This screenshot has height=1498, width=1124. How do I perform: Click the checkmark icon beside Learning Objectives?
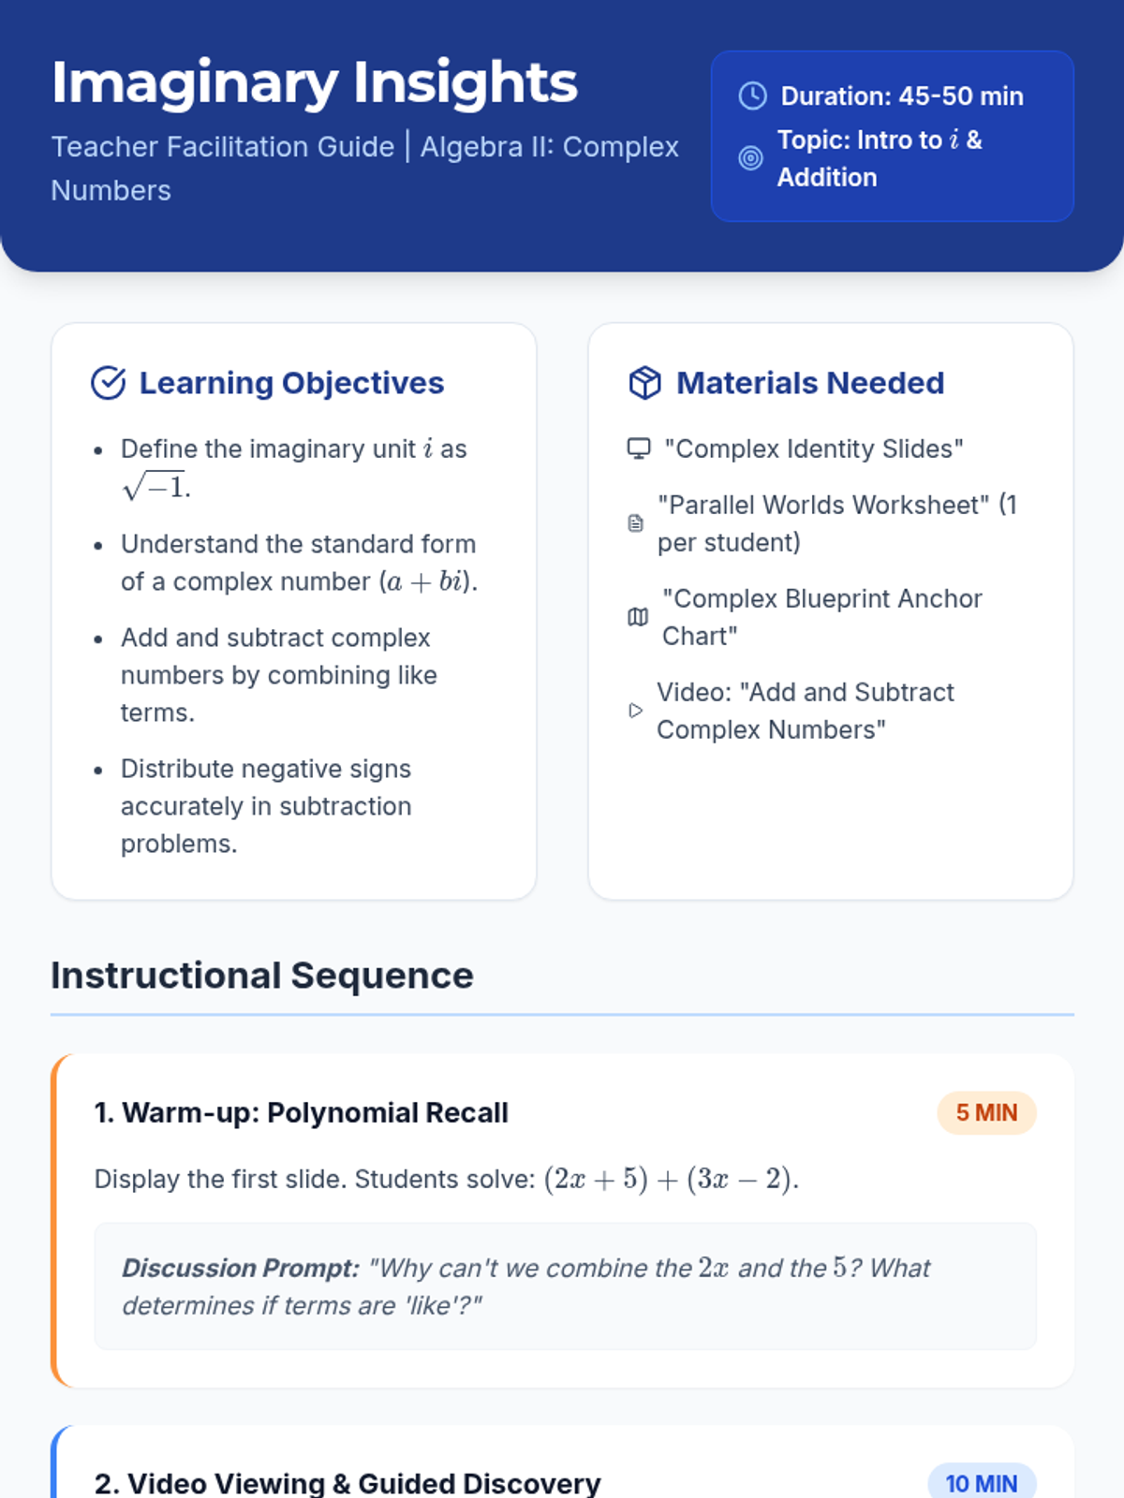coord(109,383)
